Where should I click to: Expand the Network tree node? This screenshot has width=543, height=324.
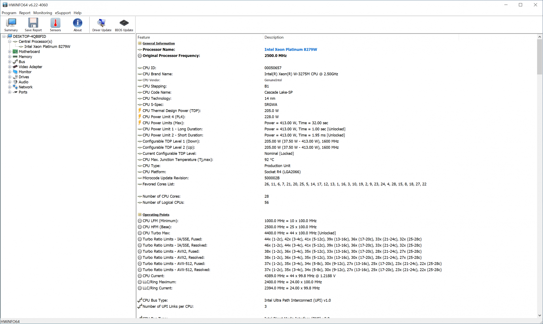[10, 87]
